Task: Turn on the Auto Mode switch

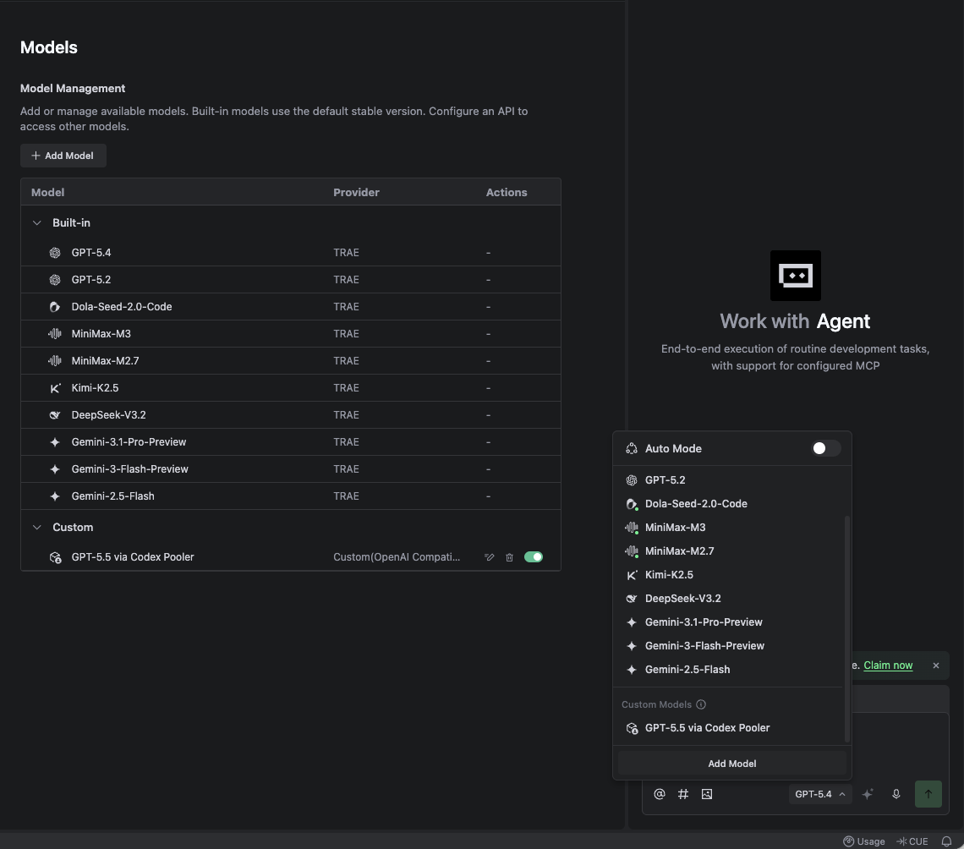Action: coord(825,448)
